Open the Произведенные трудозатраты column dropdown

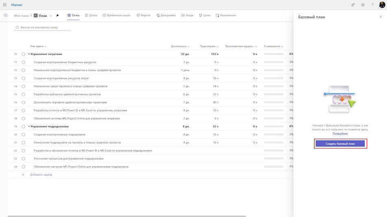pyautogui.click(x=256, y=46)
